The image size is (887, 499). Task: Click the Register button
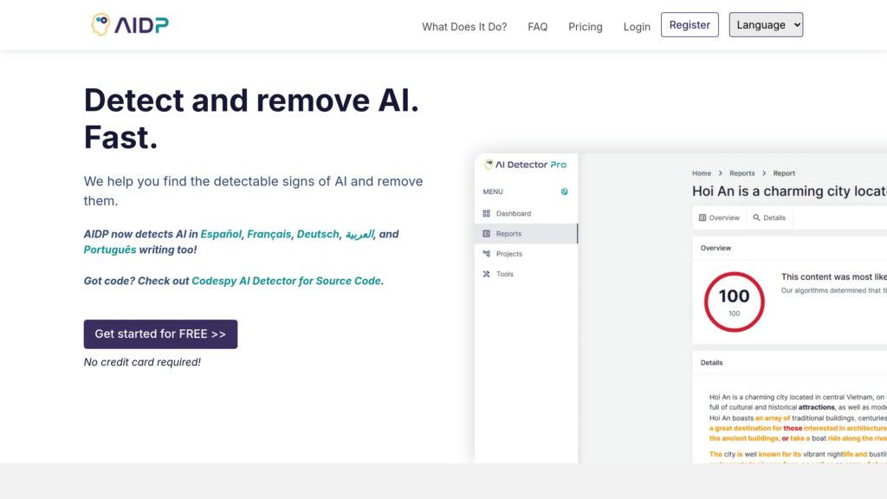pyautogui.click(x=690, y=24)
